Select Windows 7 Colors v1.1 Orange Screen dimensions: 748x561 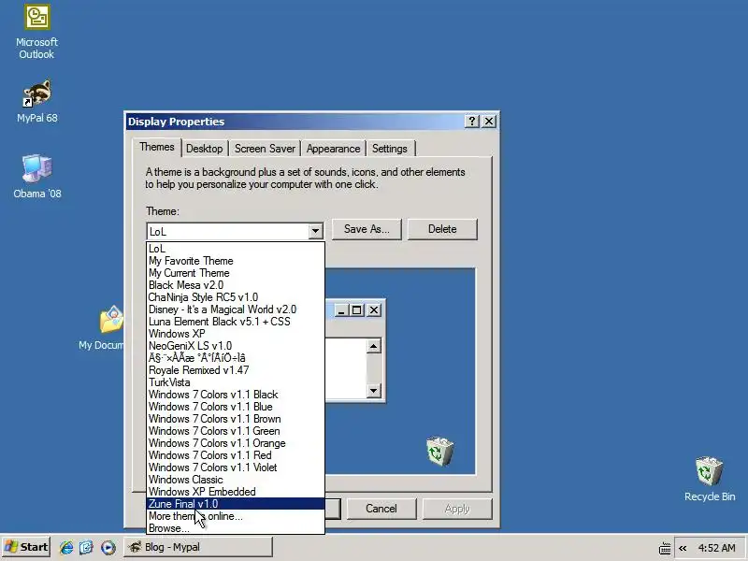pos(236,443)
